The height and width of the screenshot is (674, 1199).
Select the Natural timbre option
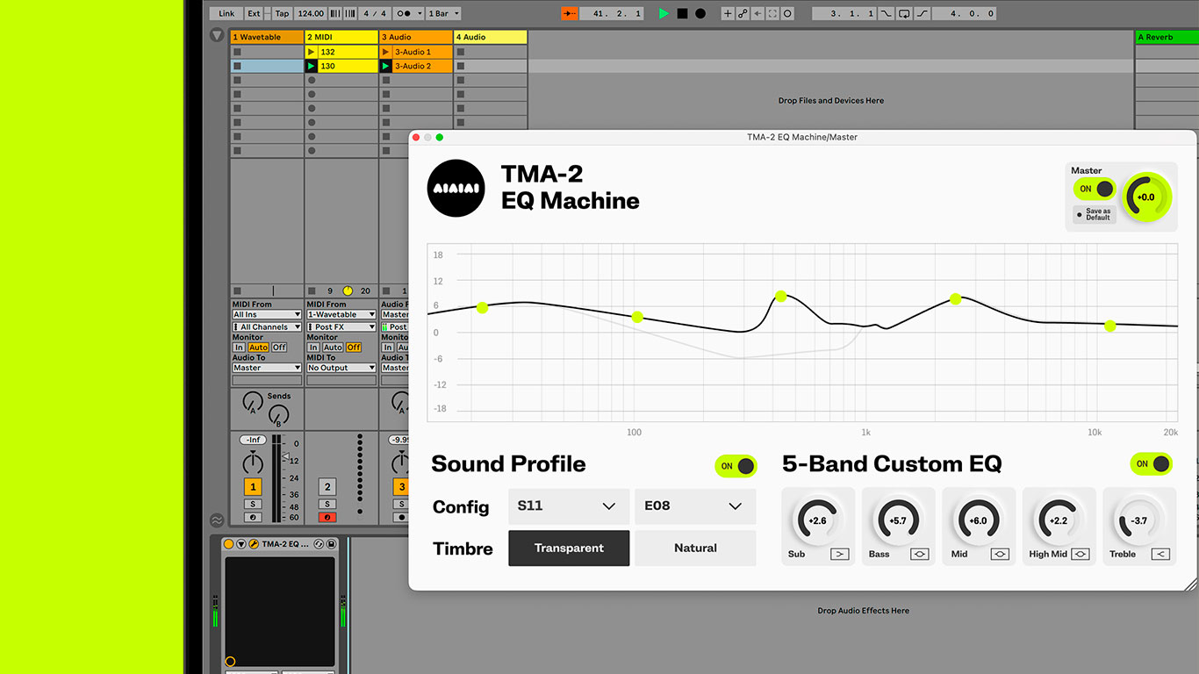point(695,548)
